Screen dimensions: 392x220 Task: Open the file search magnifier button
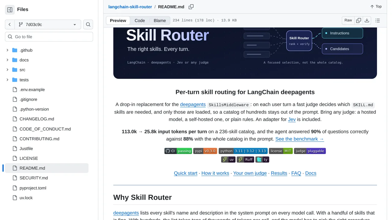pyautogui.click(x=88, y=24)
